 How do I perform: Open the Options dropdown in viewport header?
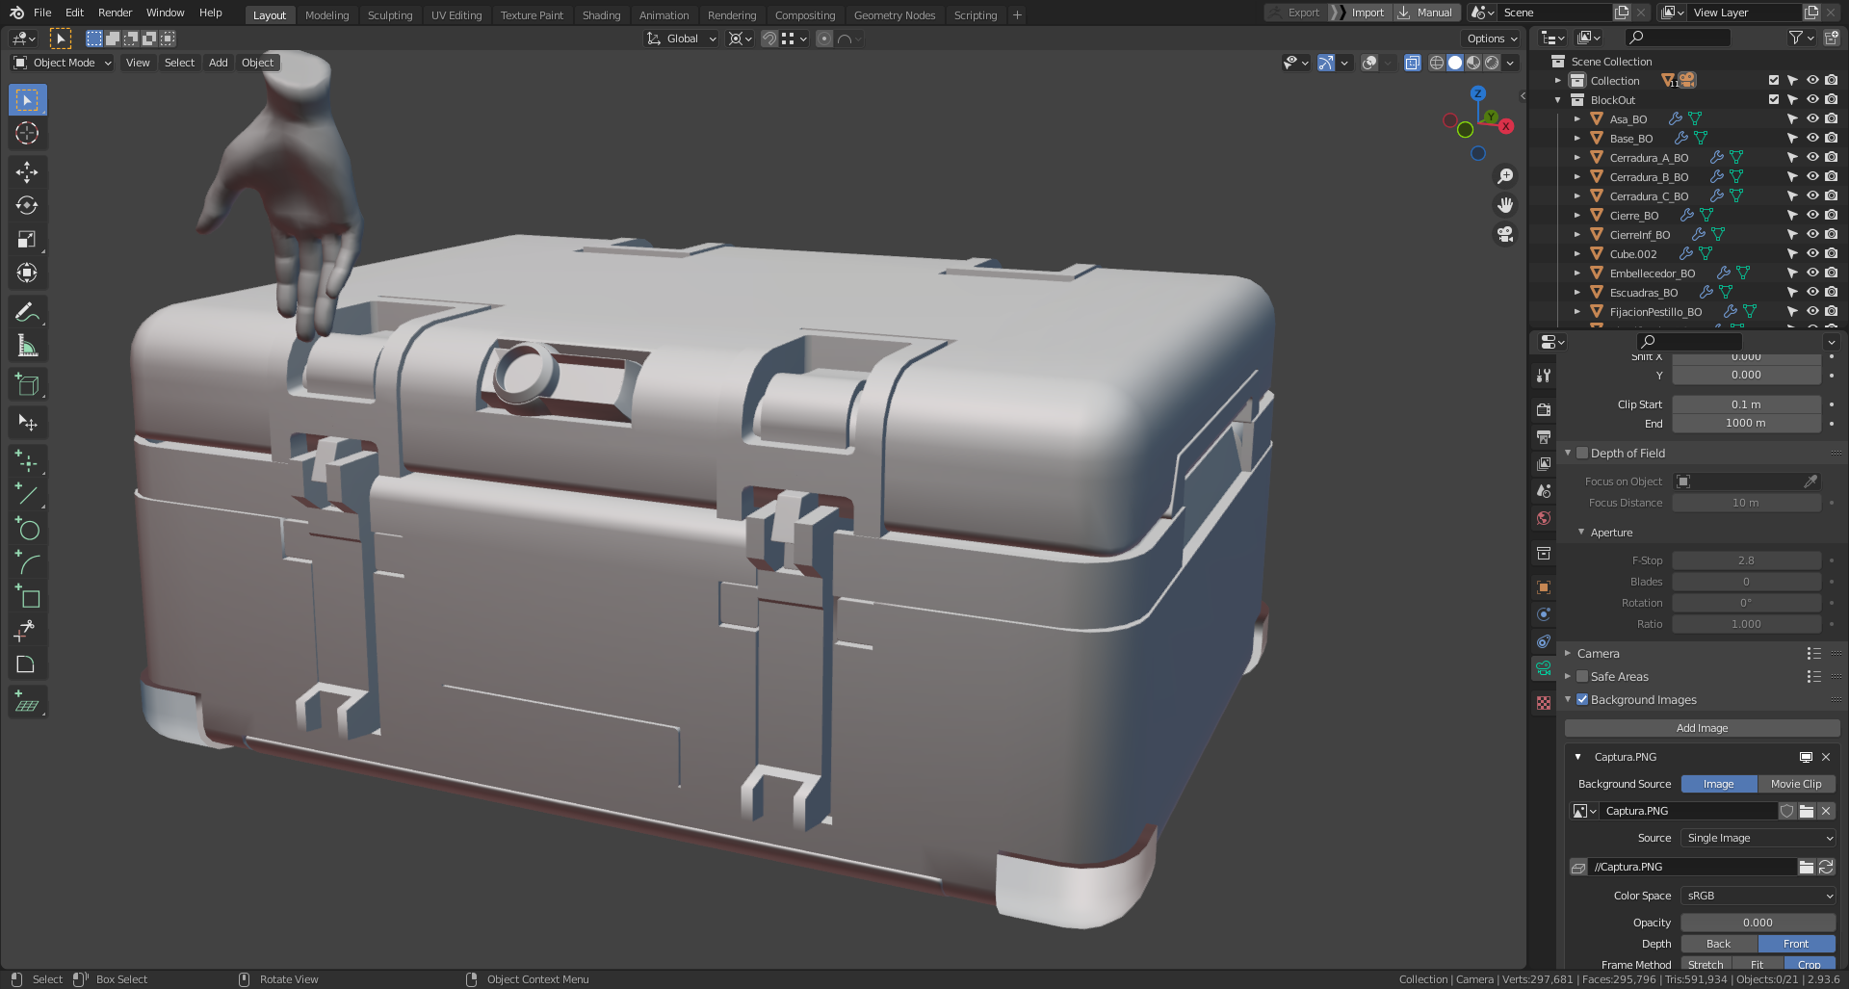coord(1491,39)
